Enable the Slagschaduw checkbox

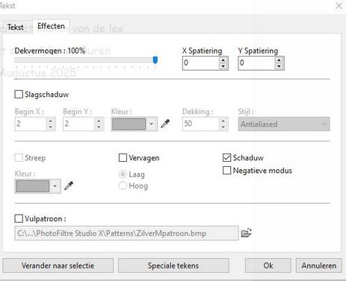(19, 95)
